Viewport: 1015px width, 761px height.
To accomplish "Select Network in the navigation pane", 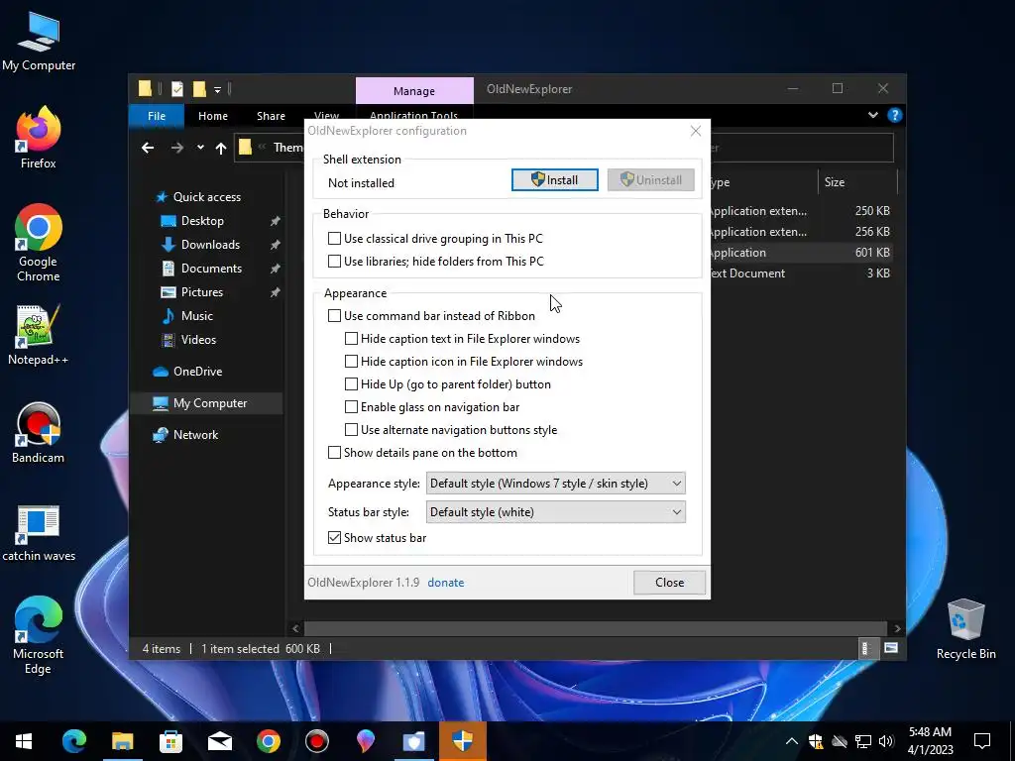I will click(195, 435).
